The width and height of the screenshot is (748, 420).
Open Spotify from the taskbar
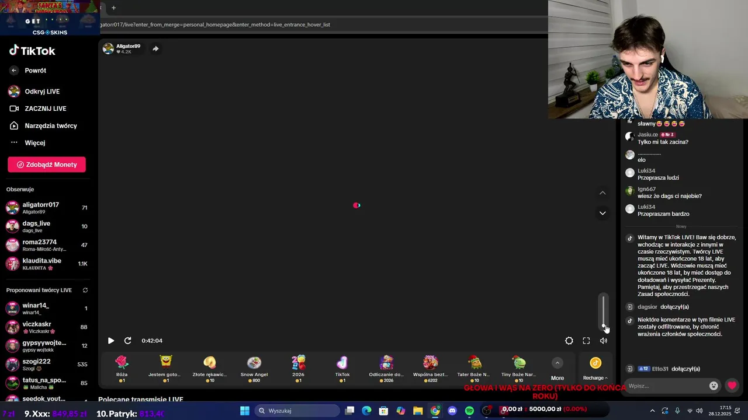click(x=469, y=411)
